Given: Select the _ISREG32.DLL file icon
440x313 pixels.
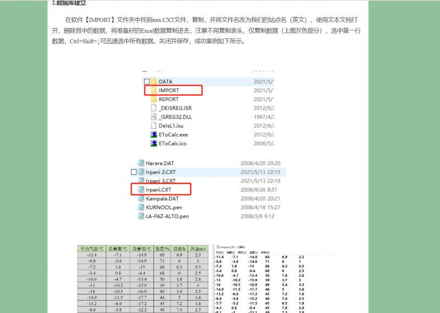Looking at the screenshot, I should tap(153, 117).
